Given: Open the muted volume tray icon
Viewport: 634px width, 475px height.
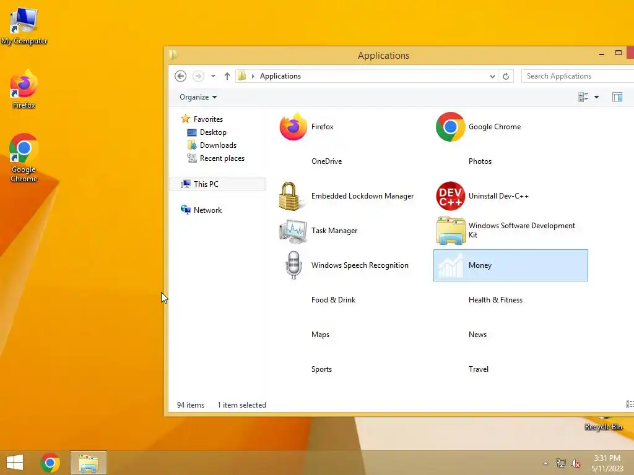Looking at the screenshot, I should click(575, 463).
